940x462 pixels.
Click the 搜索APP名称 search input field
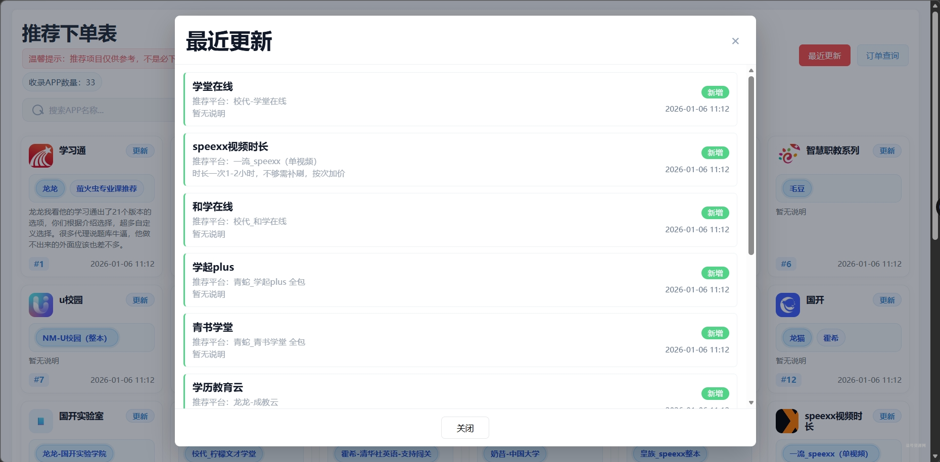(101, 110)
